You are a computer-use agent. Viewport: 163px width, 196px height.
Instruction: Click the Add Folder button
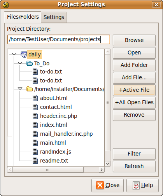(x=134, y=65)
